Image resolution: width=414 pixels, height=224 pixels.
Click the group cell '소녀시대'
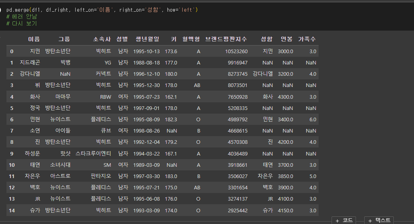[x=60, y=165]
